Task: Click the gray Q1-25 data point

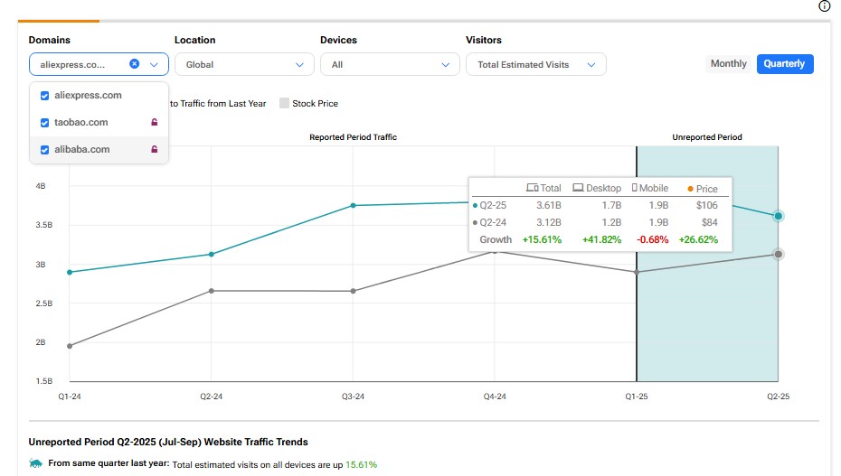Action: pyautogui.click(x=637, y=272)
